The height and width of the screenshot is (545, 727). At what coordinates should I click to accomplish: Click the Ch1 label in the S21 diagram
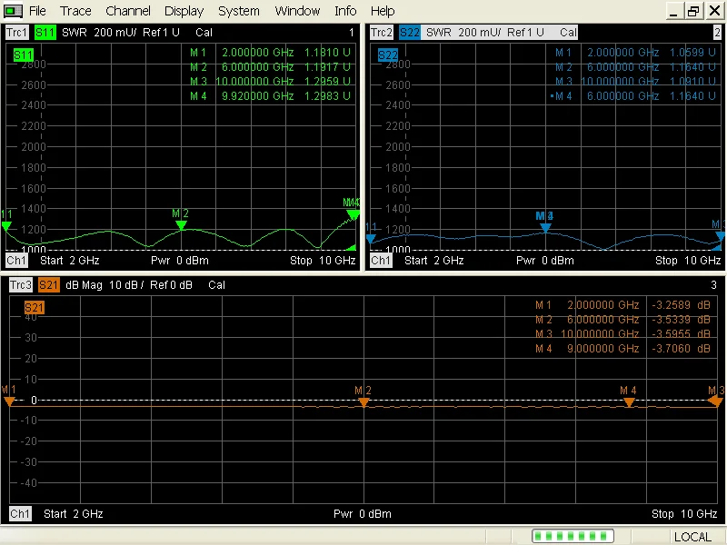point(20,514)
